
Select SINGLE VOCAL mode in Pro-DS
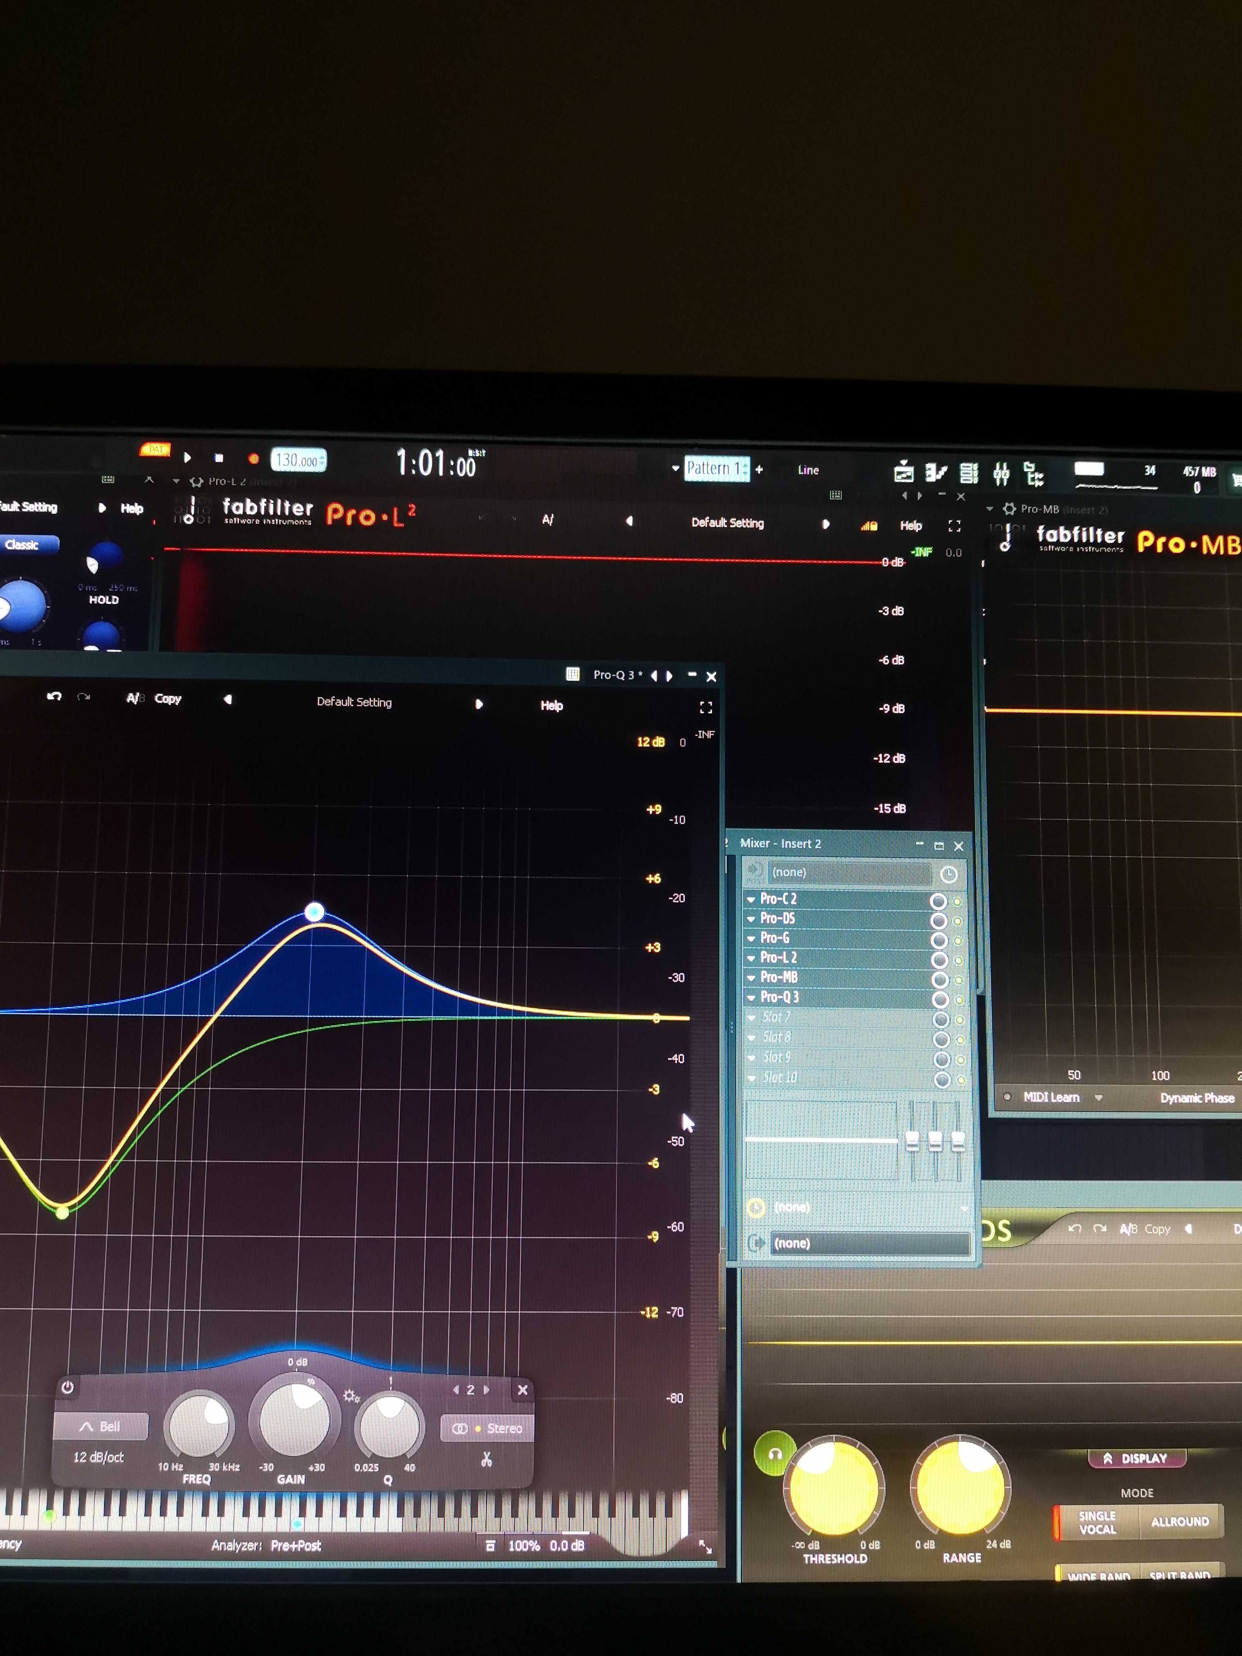(1097, 1522)
